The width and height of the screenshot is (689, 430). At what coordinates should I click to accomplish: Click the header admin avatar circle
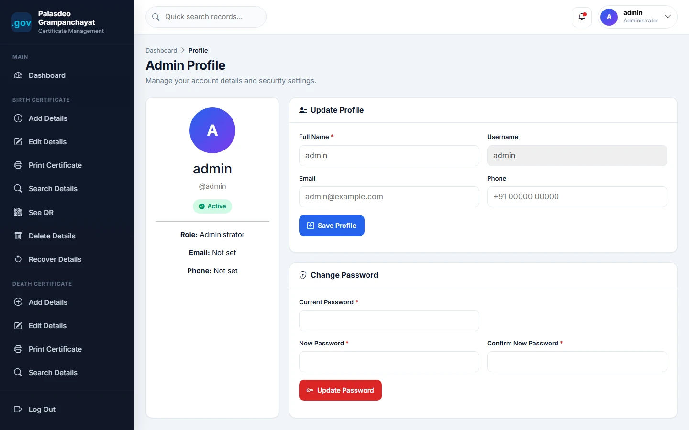coord(609,17)
